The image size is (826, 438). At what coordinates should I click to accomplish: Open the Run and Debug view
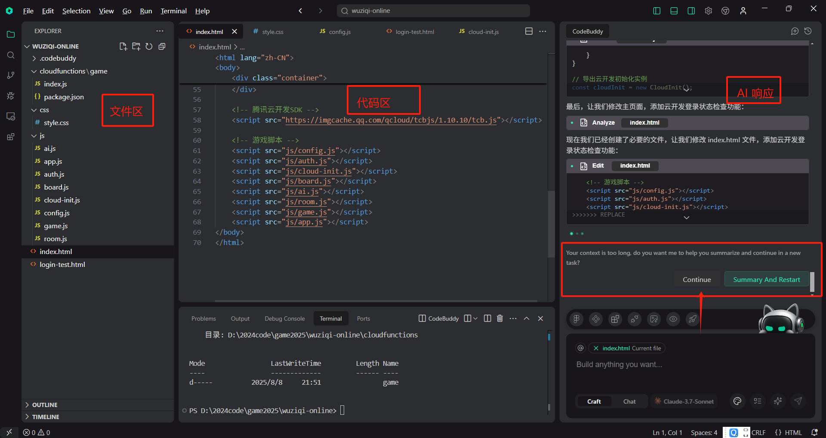coord(11,96)
